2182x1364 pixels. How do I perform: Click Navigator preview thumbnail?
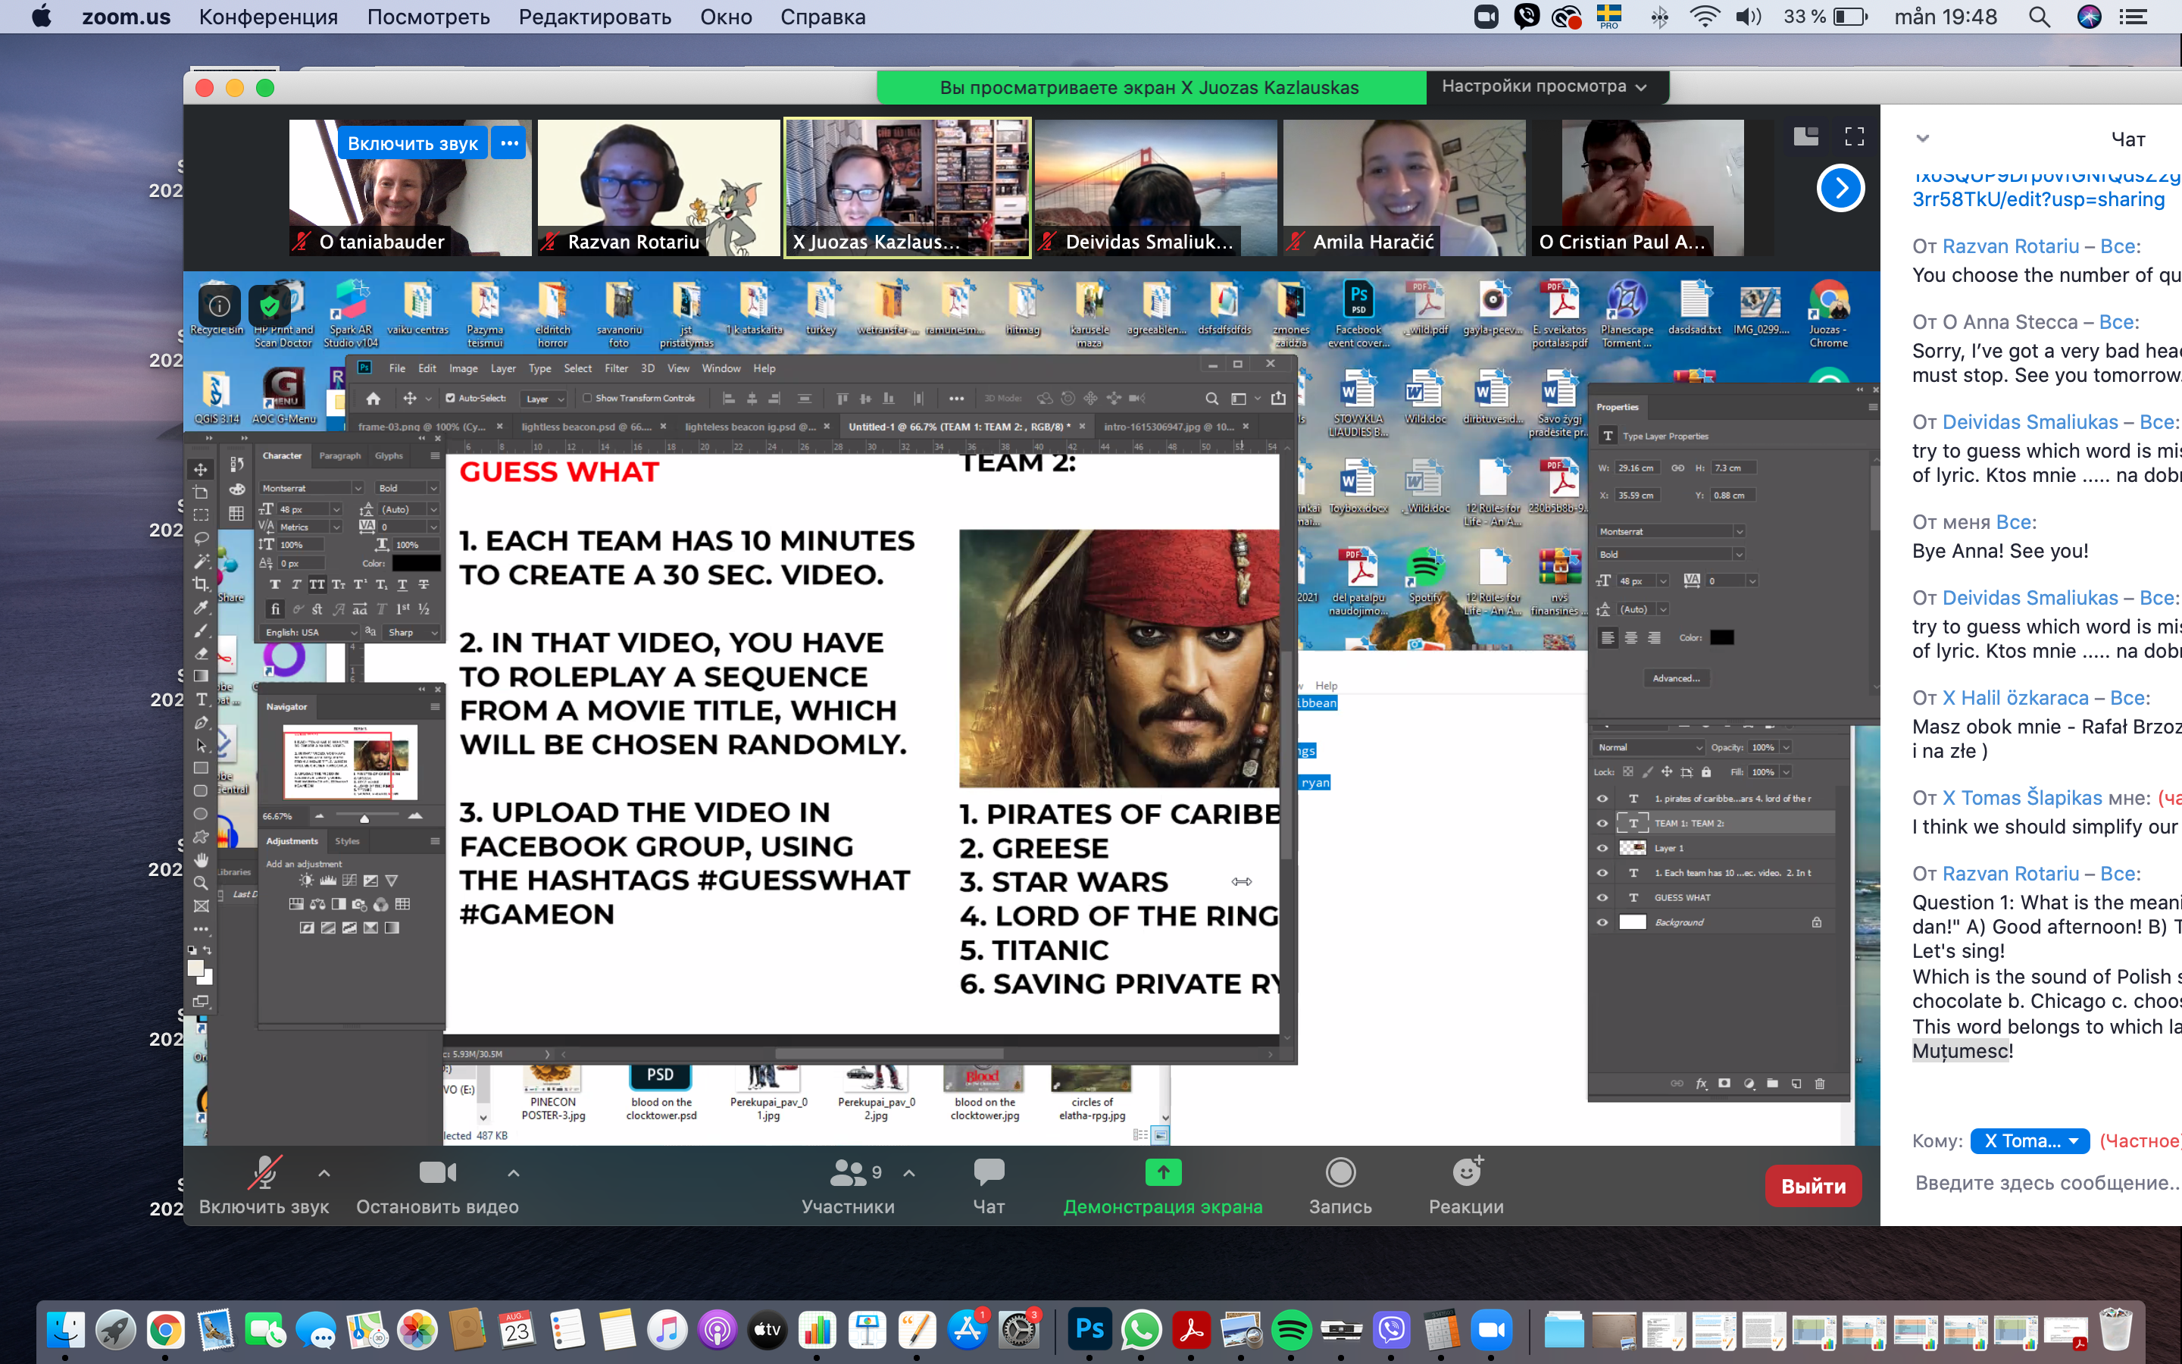(x=351, y=762)
